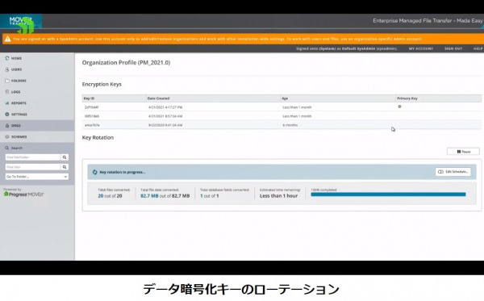Open the Home sidebar icon

point(7,58)
